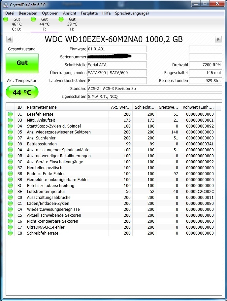Open the Hilfe menu
This screenshot has height=301, width=227.
106,13
